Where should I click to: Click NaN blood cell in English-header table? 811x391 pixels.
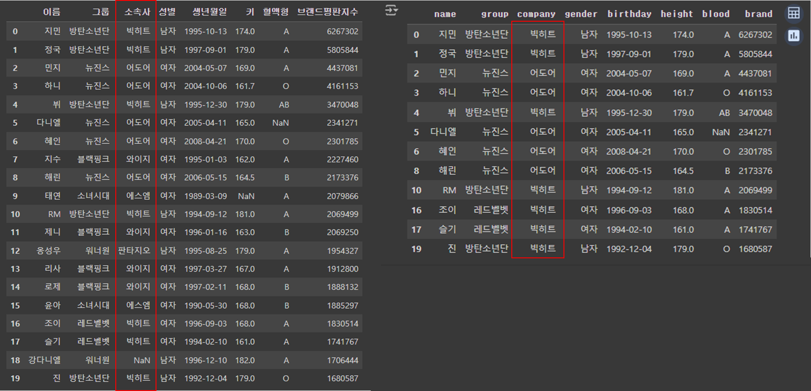click(x=721, y=132)
